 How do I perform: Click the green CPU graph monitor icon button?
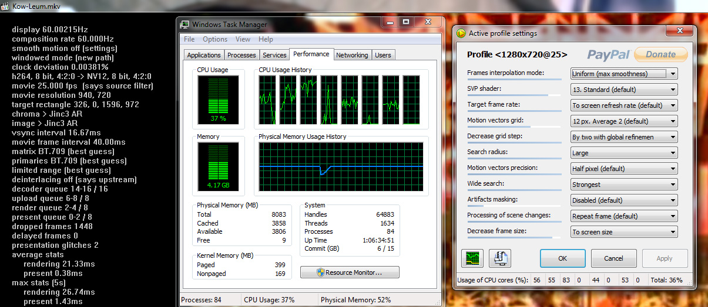(473, 258)
